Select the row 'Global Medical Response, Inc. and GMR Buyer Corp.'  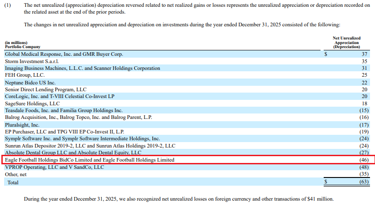point(187,54)
